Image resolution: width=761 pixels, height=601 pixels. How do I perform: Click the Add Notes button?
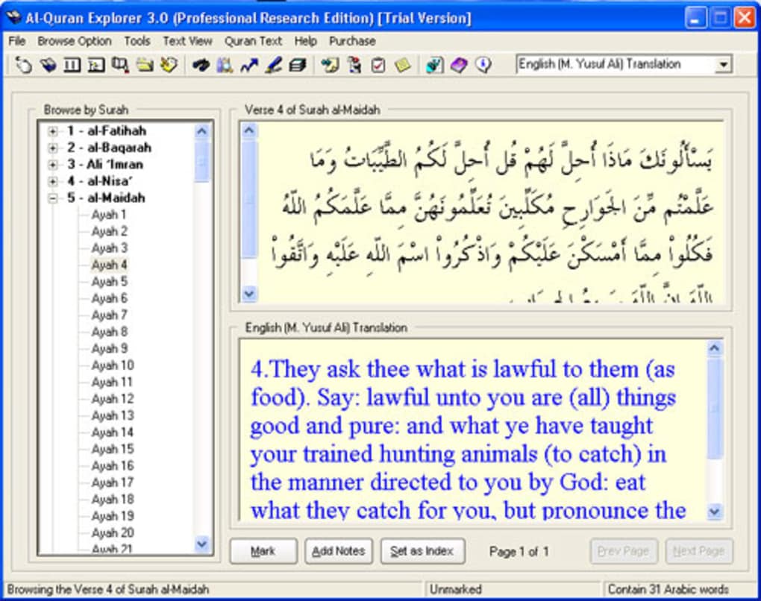[338, 551]
